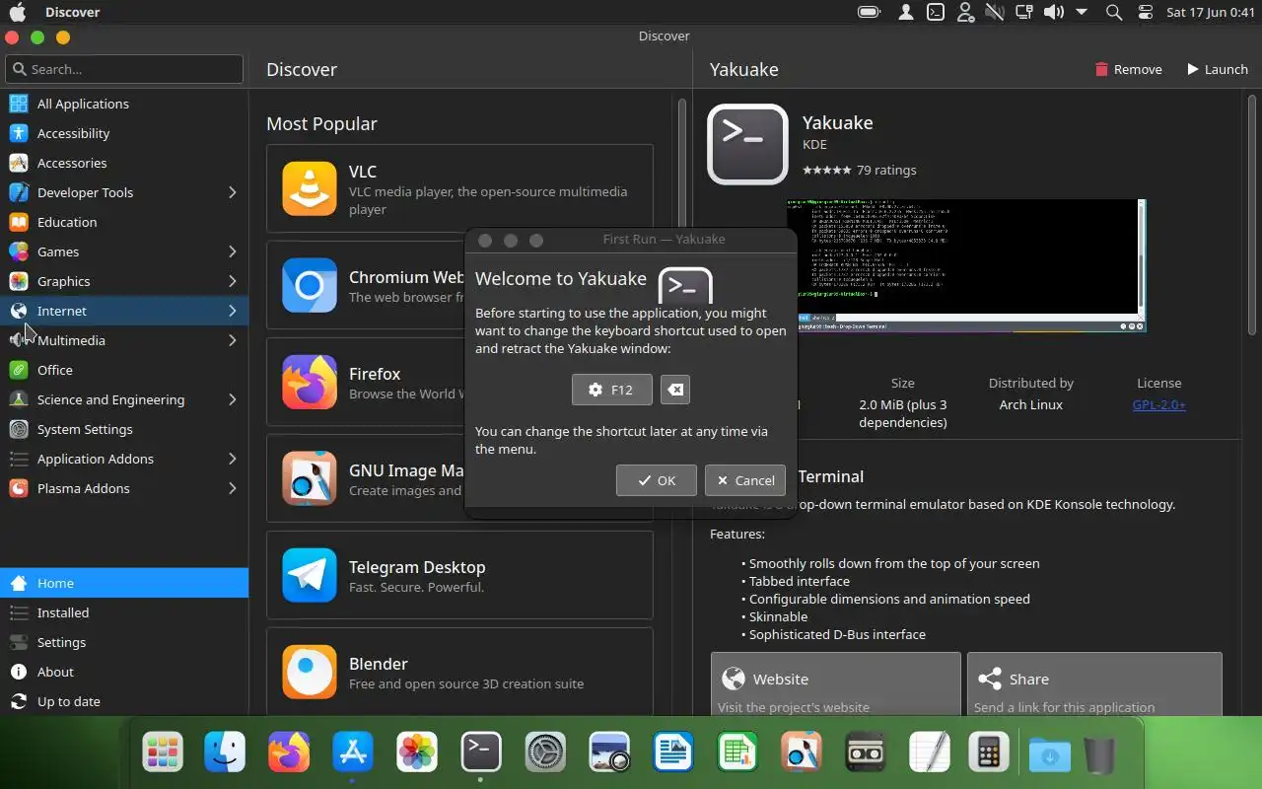Open the Telegram Desktop entry
This screenshot has width=1262, height=789.
click(459, 575)
